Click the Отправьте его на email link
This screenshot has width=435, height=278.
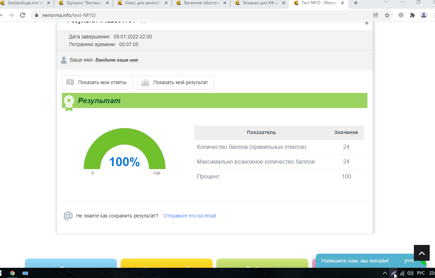click(x=190, y=216)
